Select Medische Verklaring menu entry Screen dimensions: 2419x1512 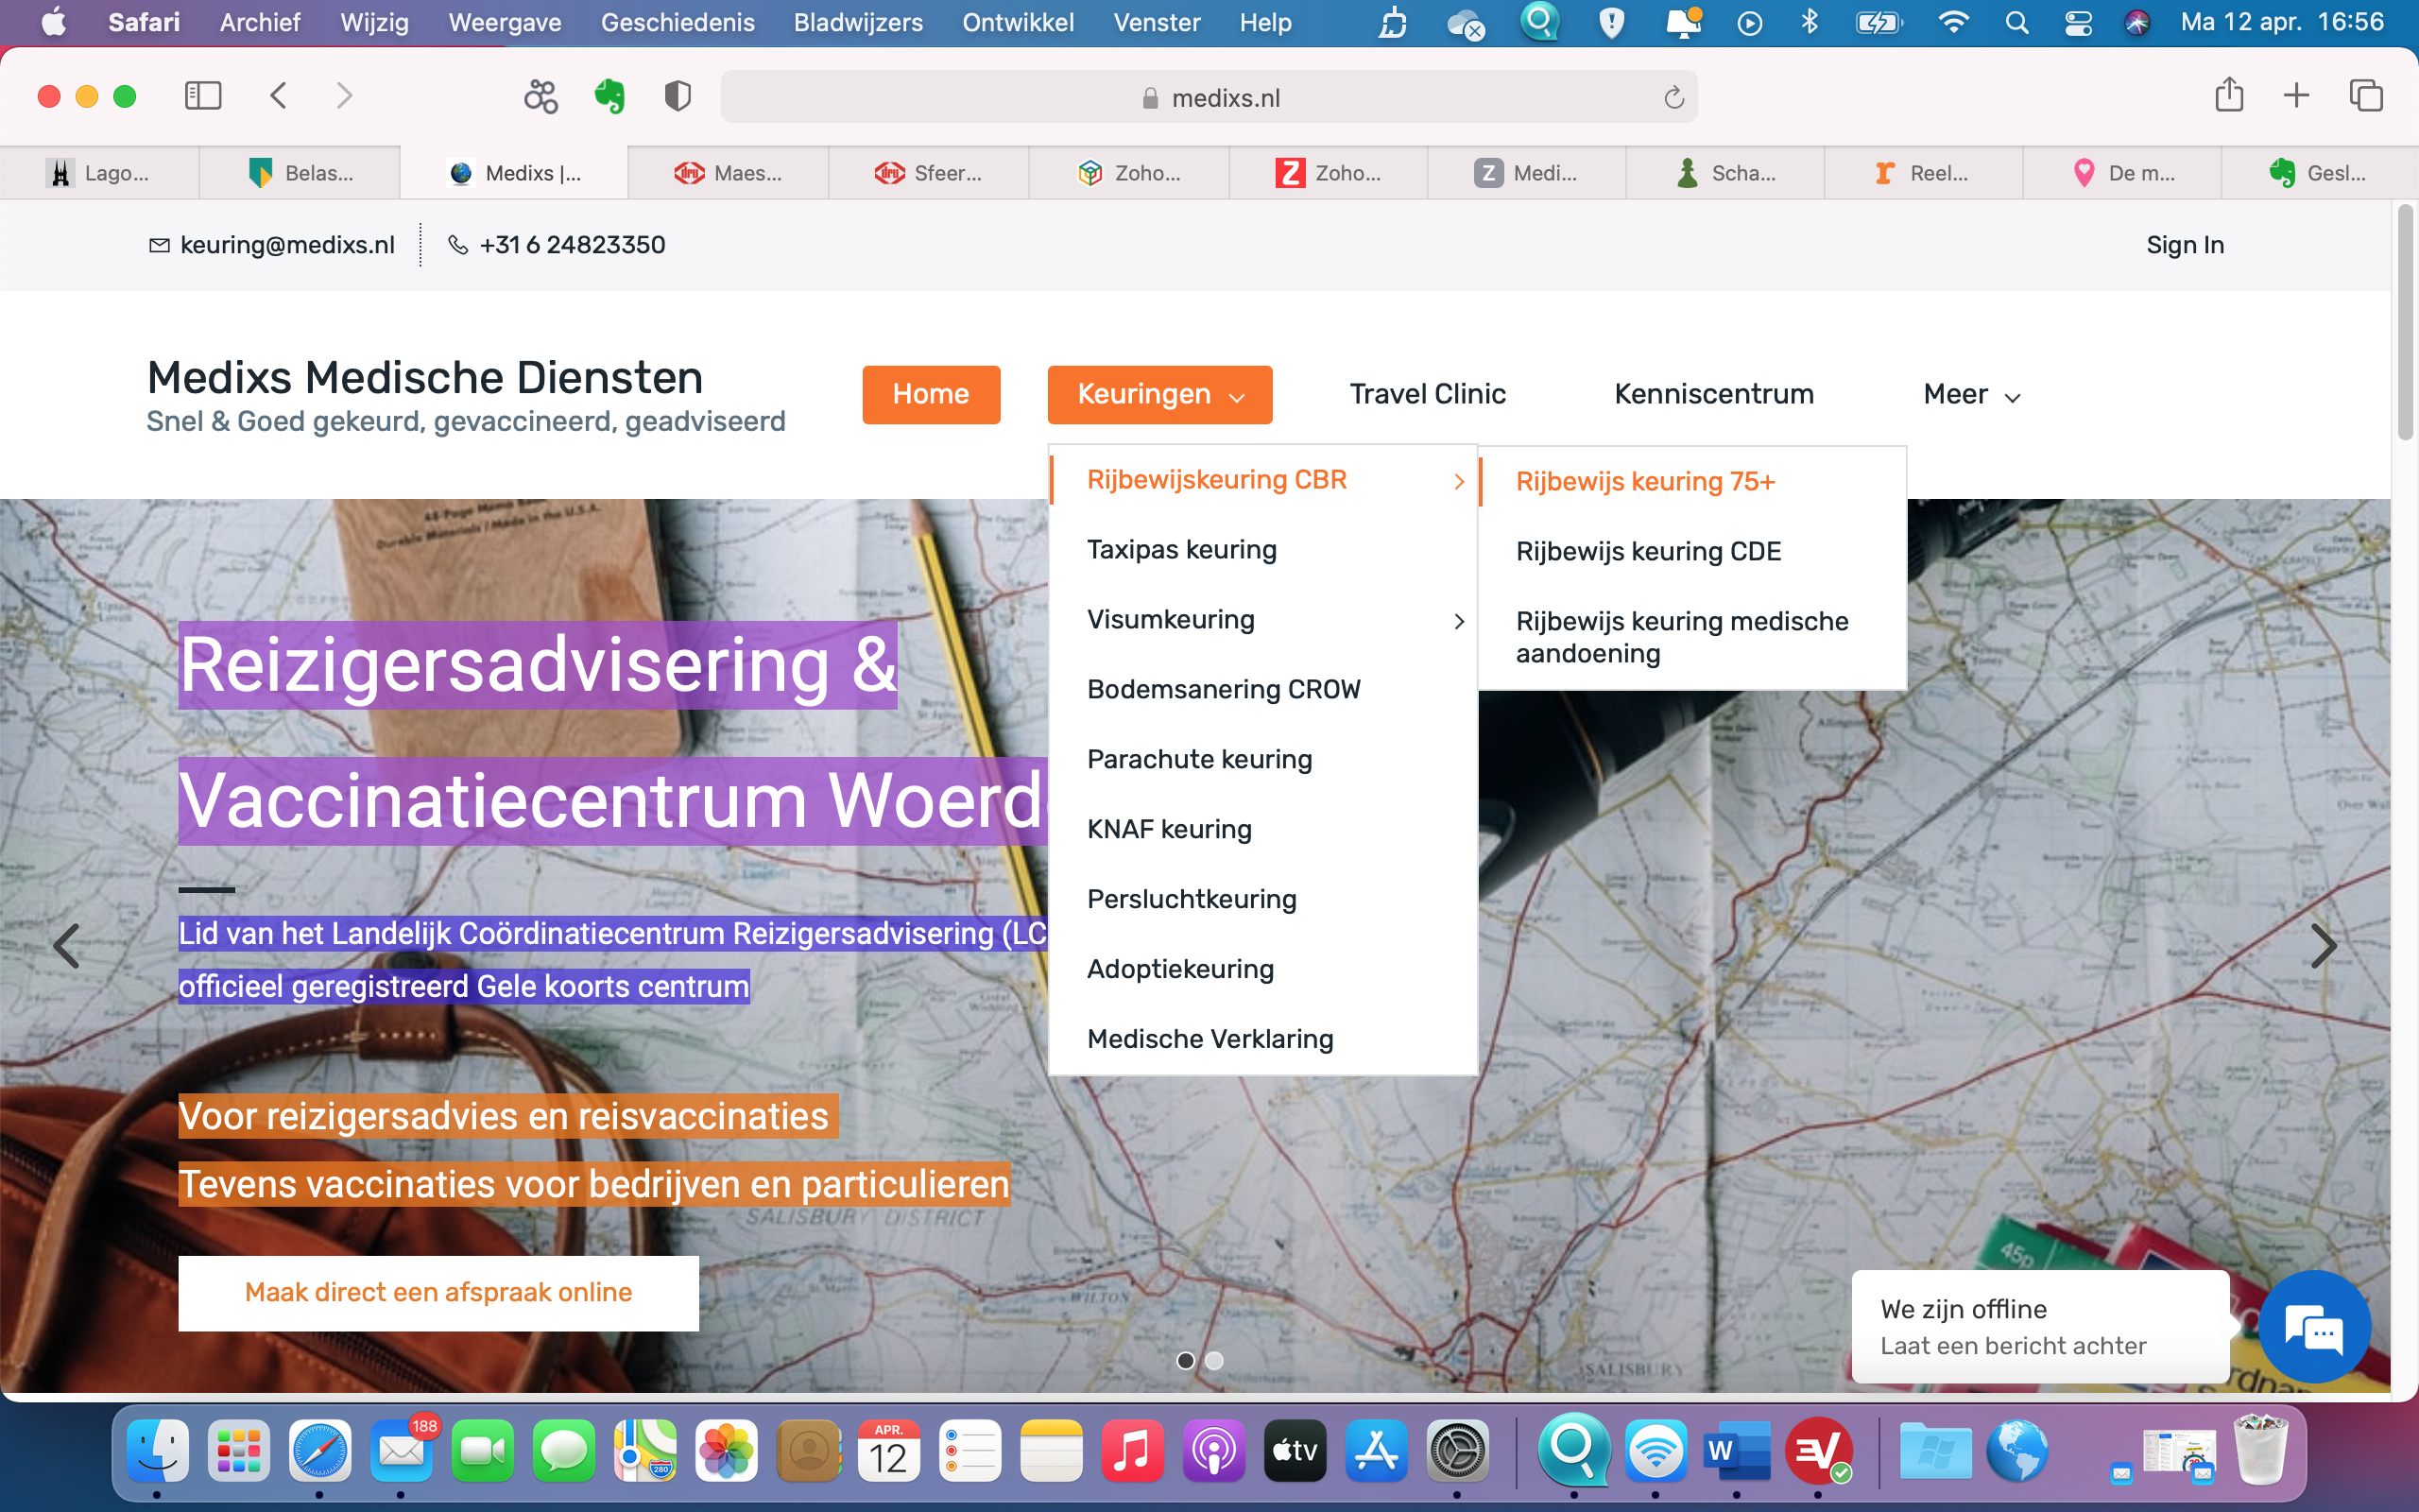pos(1263,1040)
